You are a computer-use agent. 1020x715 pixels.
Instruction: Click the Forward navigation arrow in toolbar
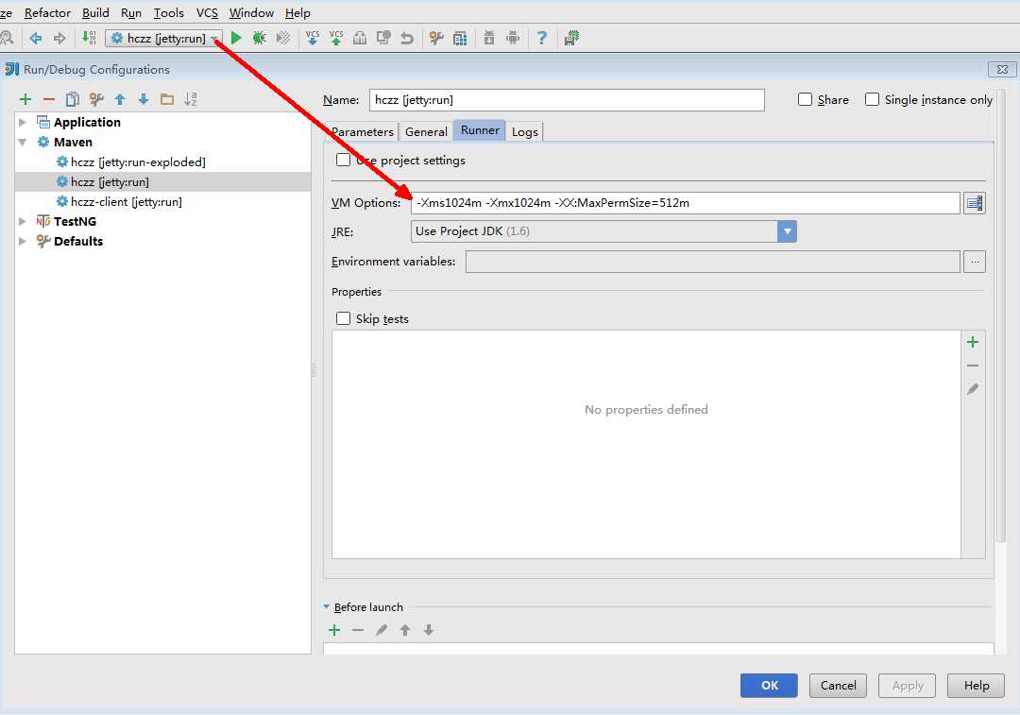coord(59,39)
